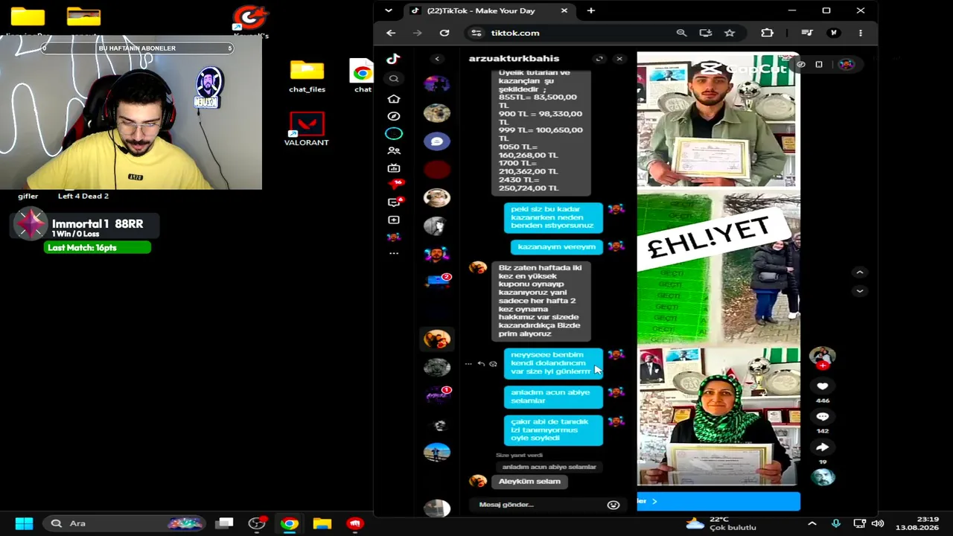
Task: Open File Explorer from the taskbar
Action: coord(322,523)
